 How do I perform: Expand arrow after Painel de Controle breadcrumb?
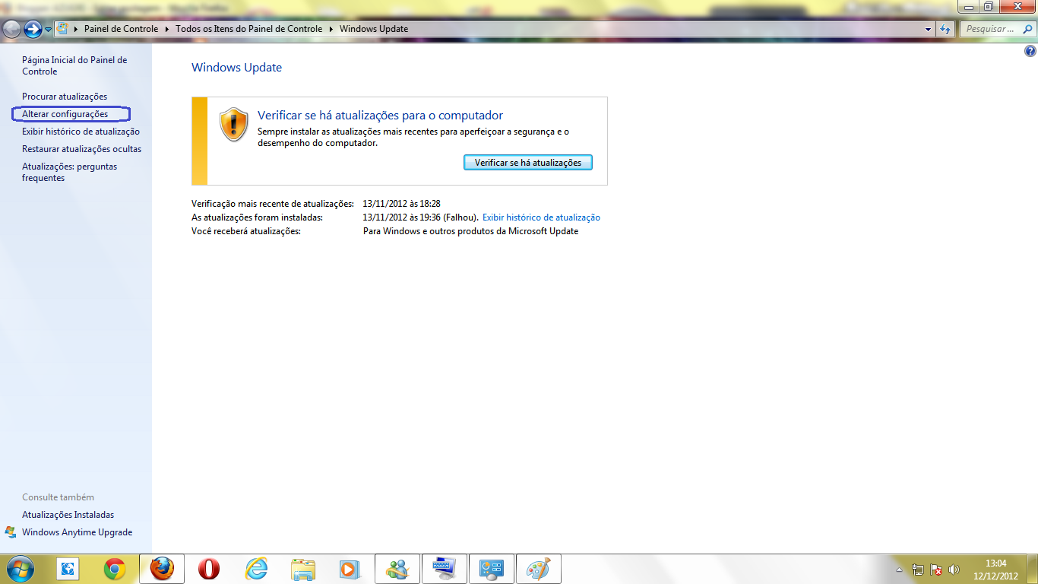pyautogui.click(x=166, y=29)
